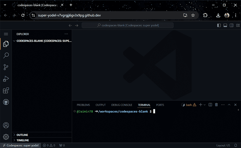Open the Explorer view in activity bar
This screenshot has height=148, width=241.
6,44
